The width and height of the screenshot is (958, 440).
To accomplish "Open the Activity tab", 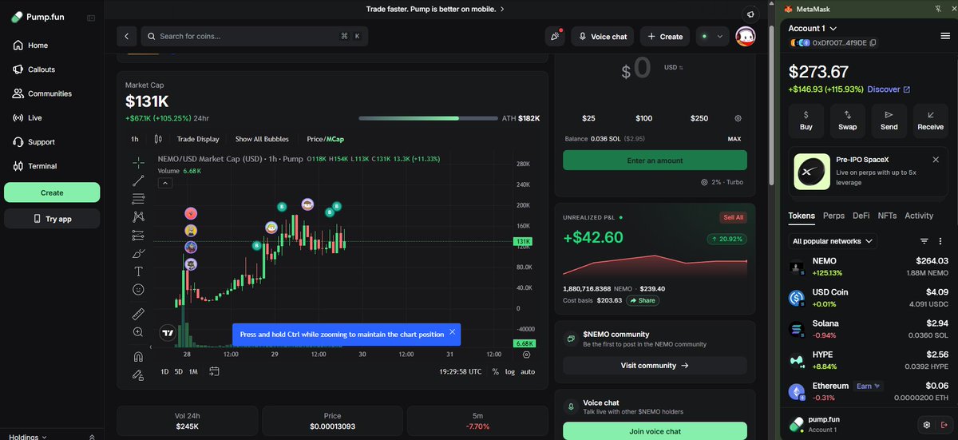I will (919, 216).
